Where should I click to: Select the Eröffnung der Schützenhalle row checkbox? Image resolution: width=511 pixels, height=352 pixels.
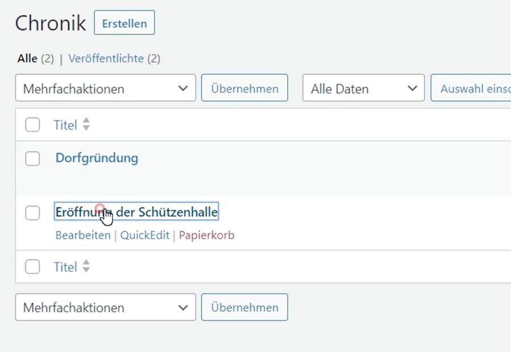33,213
